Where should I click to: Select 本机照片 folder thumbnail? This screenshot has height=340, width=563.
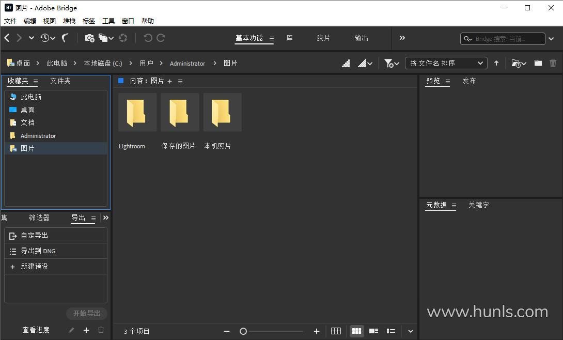tap(222, 112)
